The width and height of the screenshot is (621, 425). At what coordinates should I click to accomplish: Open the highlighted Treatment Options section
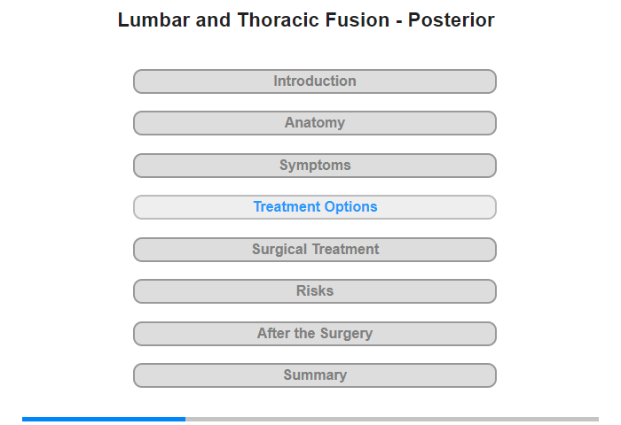[315, 207]
